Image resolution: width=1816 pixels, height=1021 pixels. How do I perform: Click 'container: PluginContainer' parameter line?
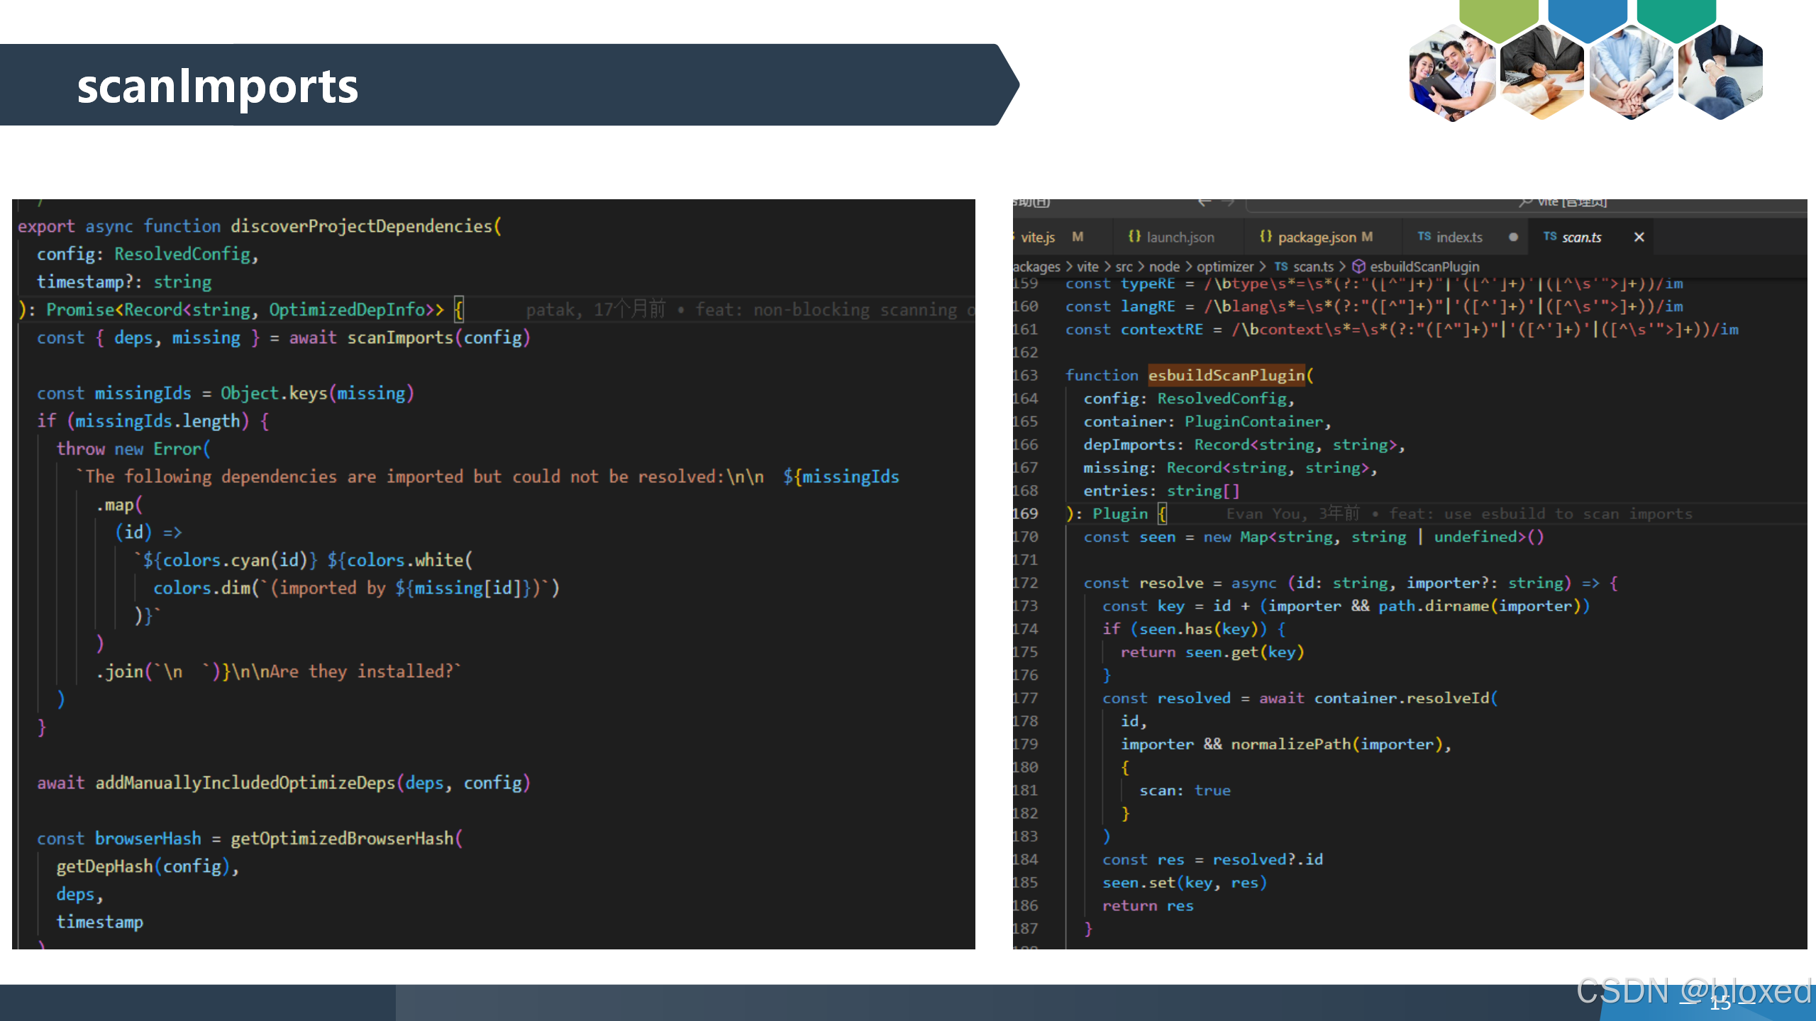(x=1203, y=421)
